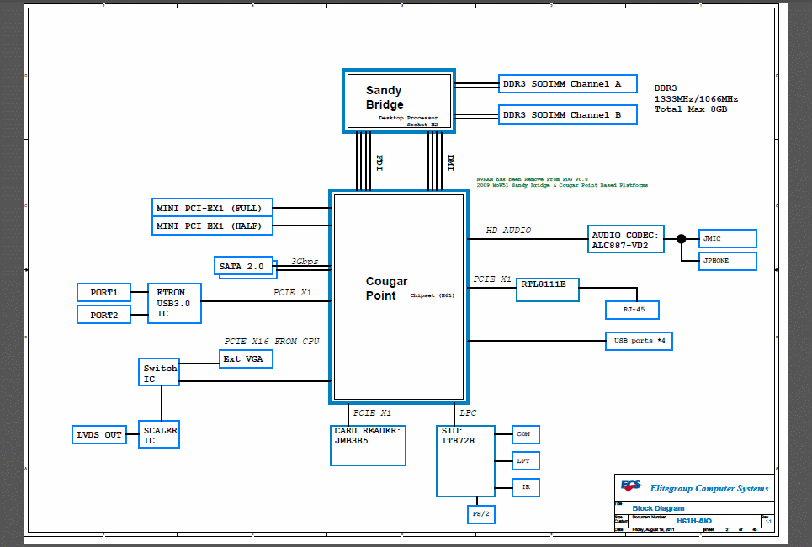Select the Switch IC block
This screenshot has width=812, height=547.
point(159,372)
